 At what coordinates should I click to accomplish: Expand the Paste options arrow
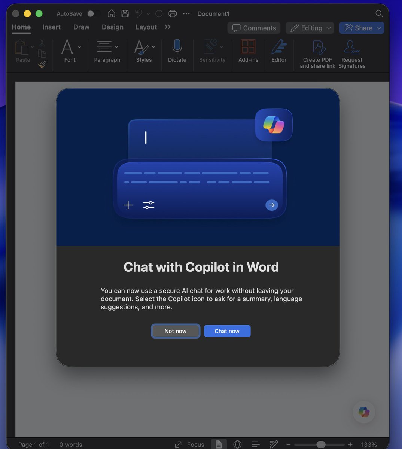click(x=32, y=47)
